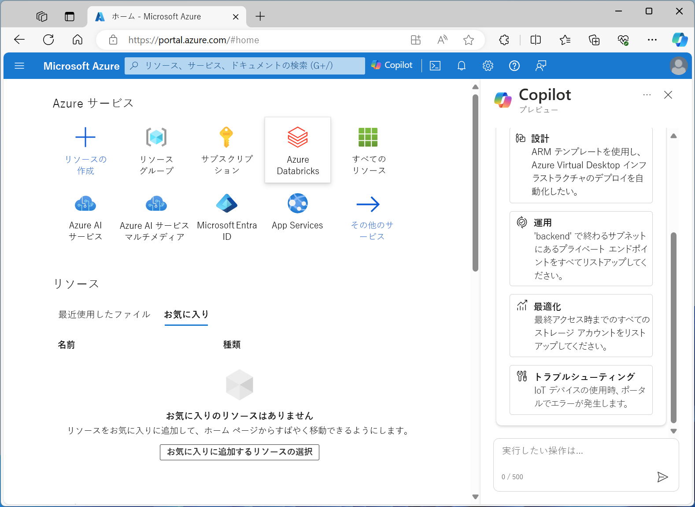Click Copilot pane scroll down arrow
The height and width of the screenshot is (507, 695).
673,431
